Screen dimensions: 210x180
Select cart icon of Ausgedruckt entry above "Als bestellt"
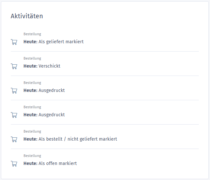tap(14, 115)
